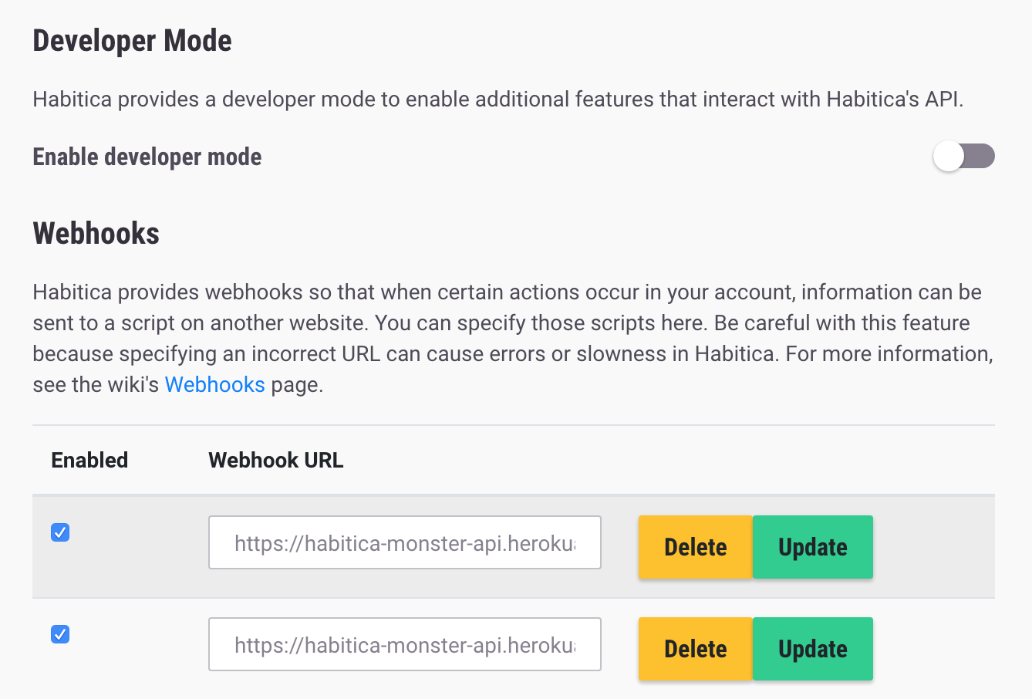Image resolution: width=1032 pixels, height=699 pixels.
Task: Open the wiki's Webhooks link
Action: point(214,384)
